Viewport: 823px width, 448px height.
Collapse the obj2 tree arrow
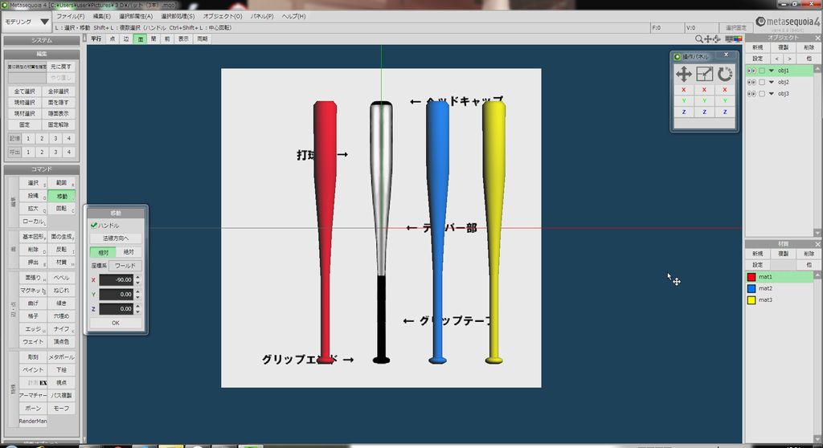(772, 82)
